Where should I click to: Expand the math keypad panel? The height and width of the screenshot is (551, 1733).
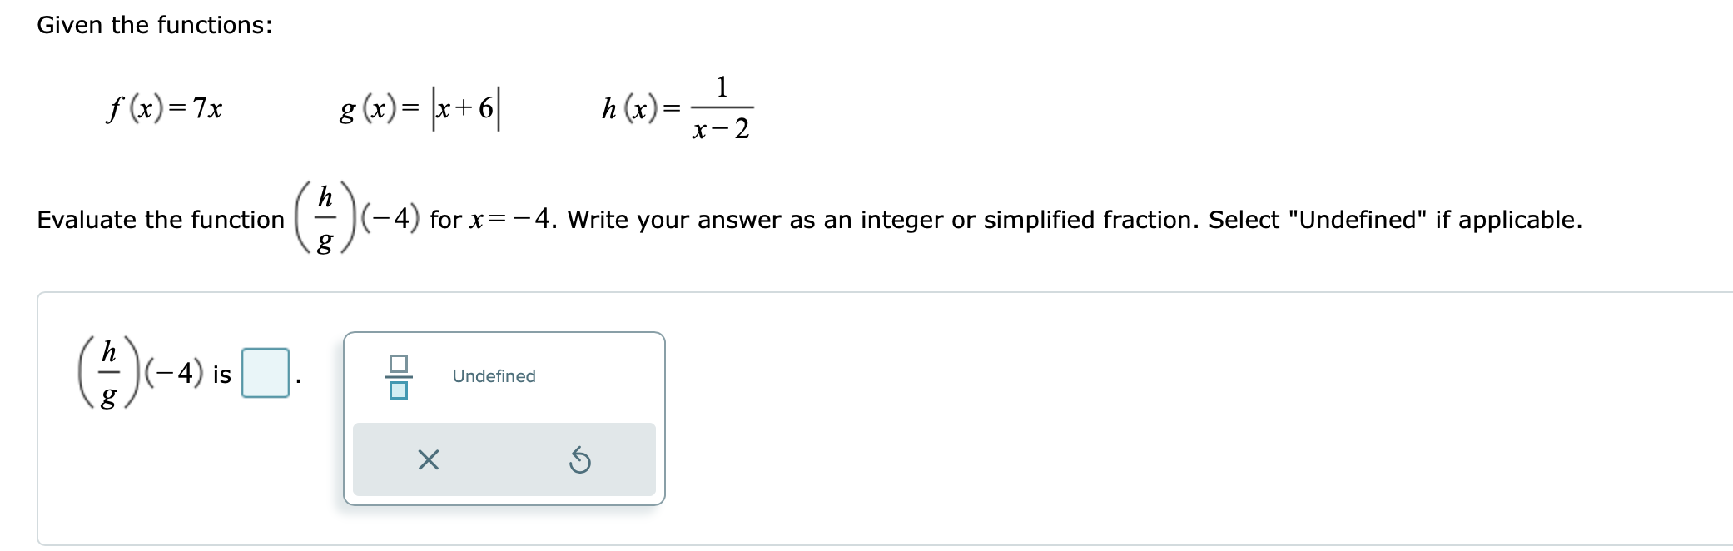(x=504, y=416)
